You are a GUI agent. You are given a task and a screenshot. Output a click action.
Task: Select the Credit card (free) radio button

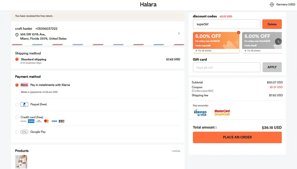17,117
